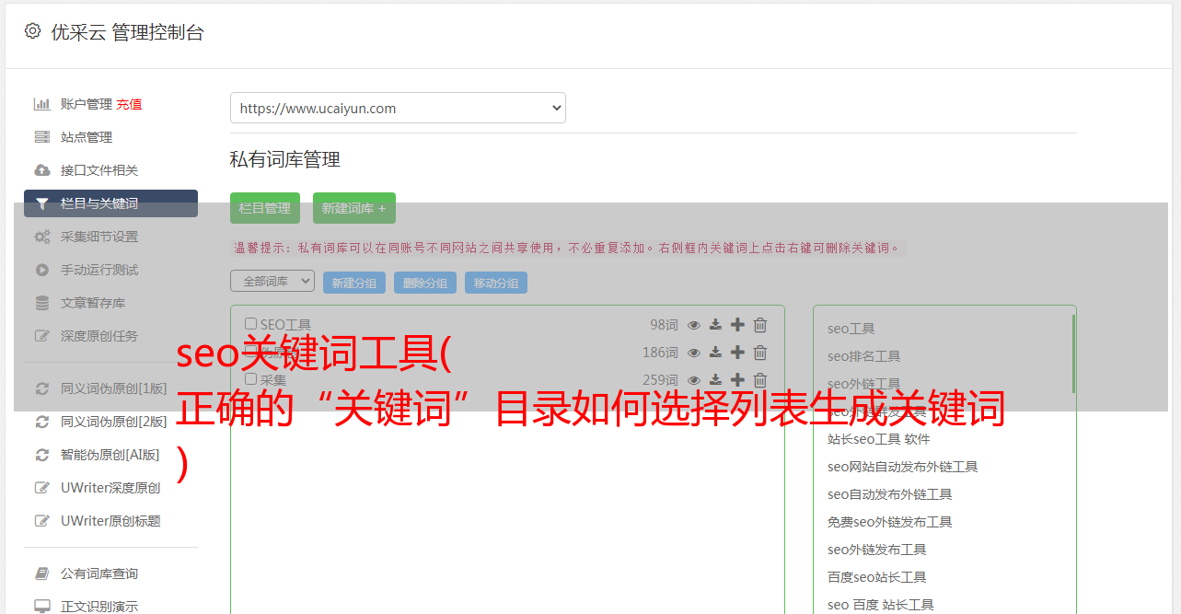Open 手动运行测试 in the sidebar
This screenshot has width=1181, height=614.
[x=99, y=270]
